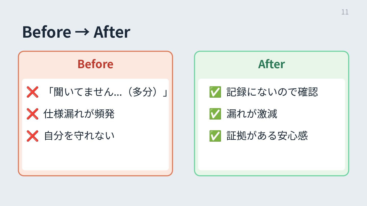Select the text 「聞いてません…（多分）」

(107, 92)
